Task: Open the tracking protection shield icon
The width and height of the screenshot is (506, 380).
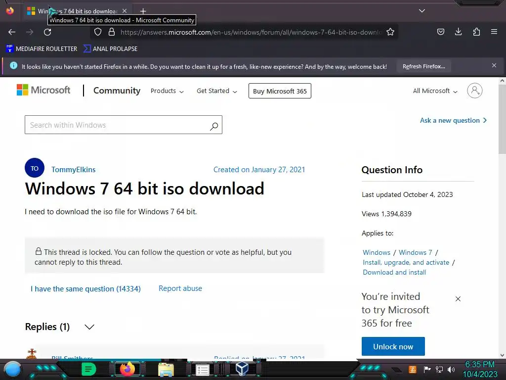Action: pyautogui.click(x=98, y=32)
